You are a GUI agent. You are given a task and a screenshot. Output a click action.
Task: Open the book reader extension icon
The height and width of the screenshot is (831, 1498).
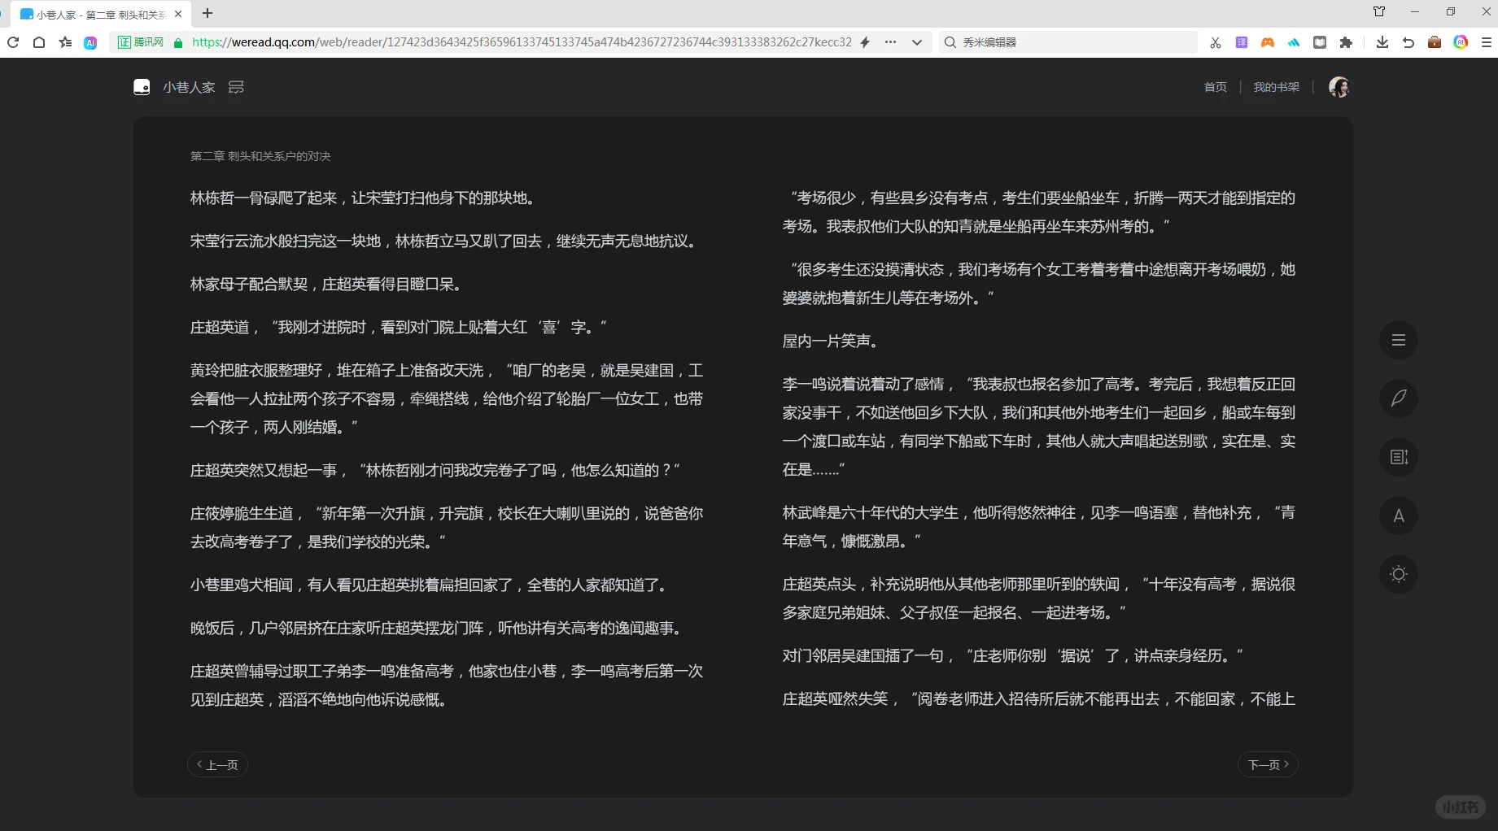click(1320, 42)
